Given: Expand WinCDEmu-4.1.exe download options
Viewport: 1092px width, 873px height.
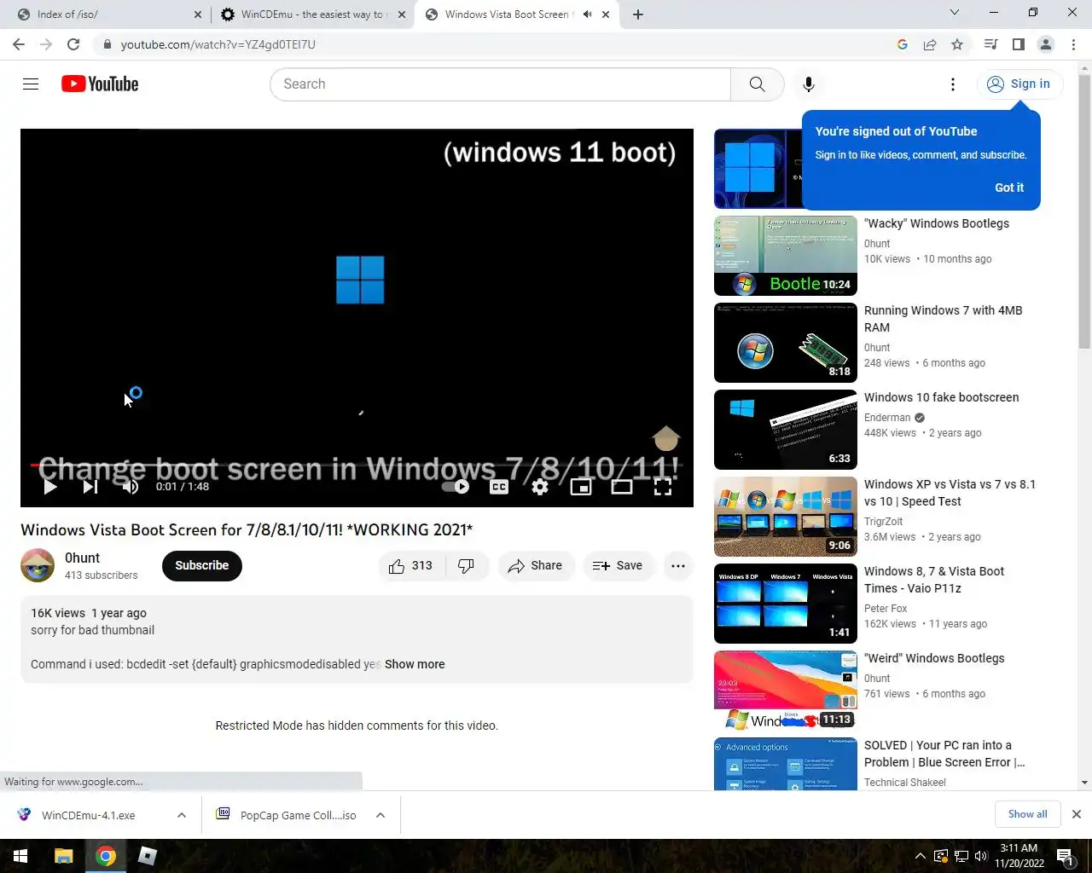Looking at the screenshot, I should [182, 815].
